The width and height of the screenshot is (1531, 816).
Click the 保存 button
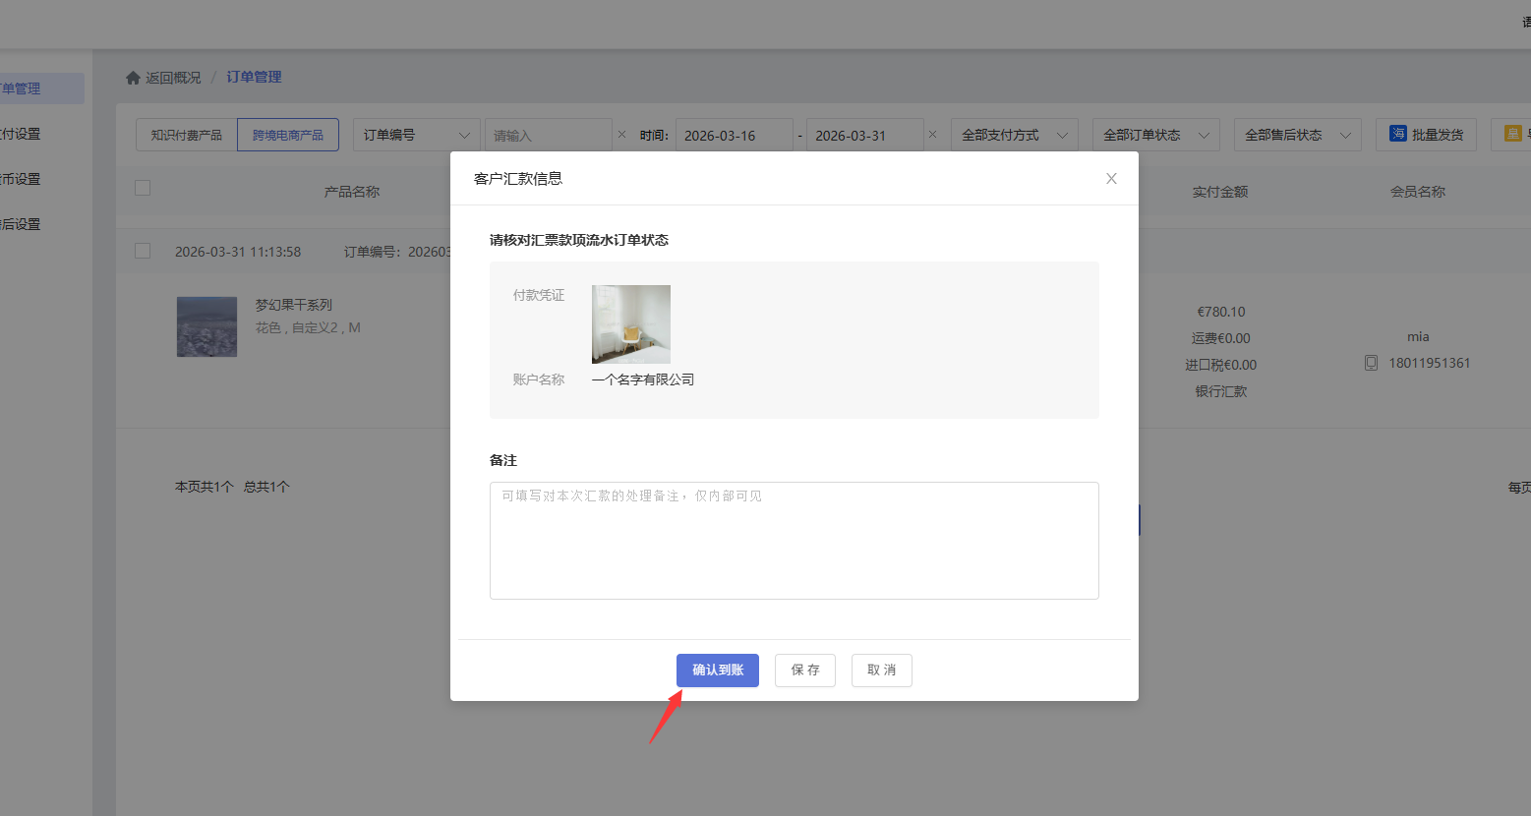804,670
